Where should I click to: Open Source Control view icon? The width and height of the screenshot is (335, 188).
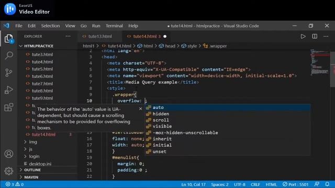[9, 73]
